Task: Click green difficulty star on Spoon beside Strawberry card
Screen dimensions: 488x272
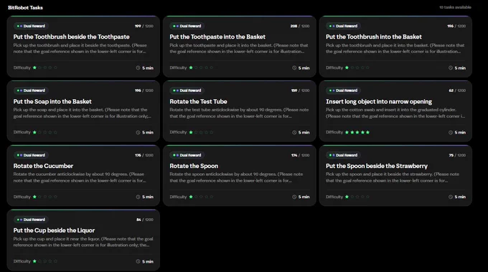Action: [347, 197]
